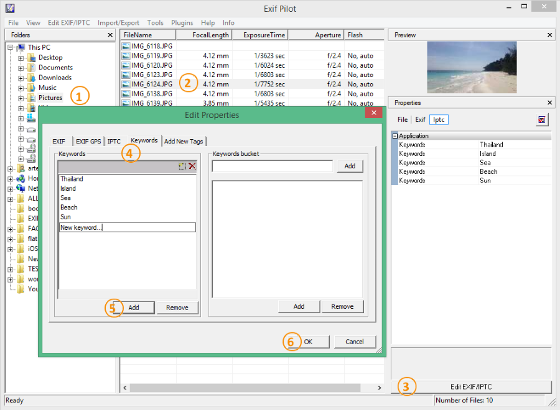Viewport: 560px width, 410px height.
Task: Click the horizontal scrollbar's right arrow
Action: click(x=380, y=388)
